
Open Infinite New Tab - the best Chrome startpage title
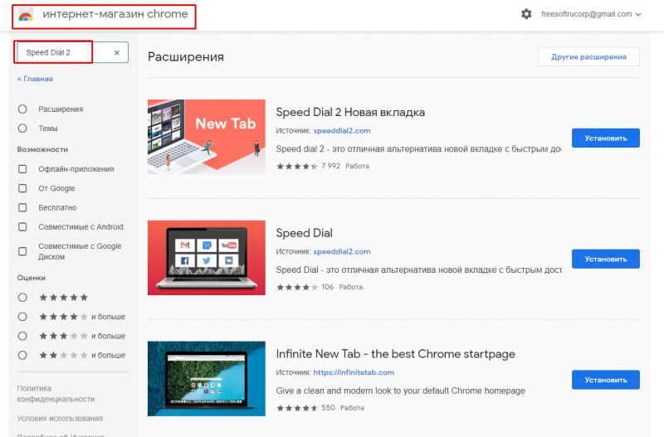(x=396, y=353)
